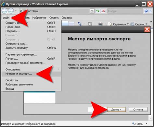Click the RSS feeds icon
The image size is (154, 127).
90,24
